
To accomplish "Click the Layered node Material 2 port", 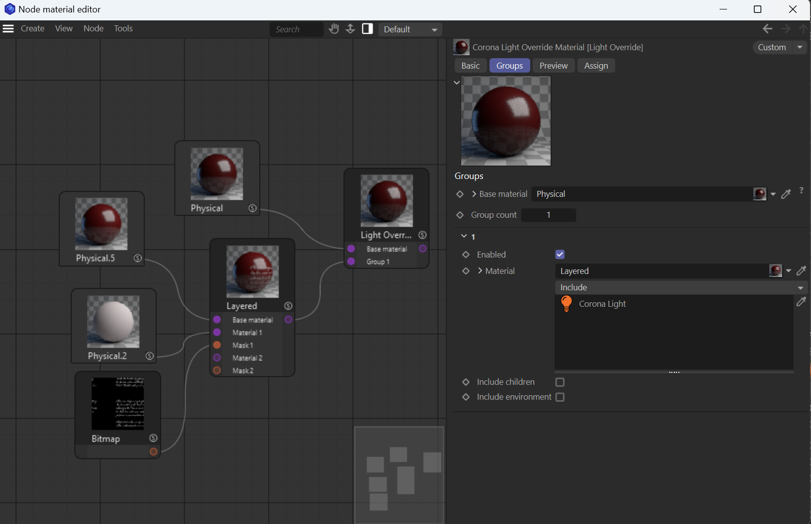I will click(x=217, y=358).
